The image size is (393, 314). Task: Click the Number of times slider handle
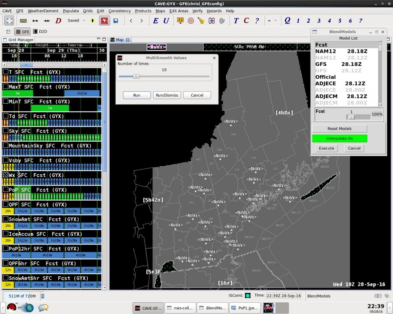coord(136,77)
